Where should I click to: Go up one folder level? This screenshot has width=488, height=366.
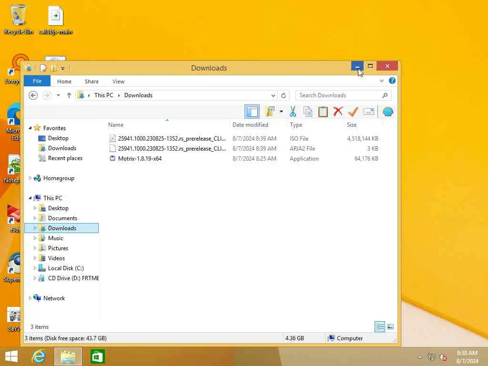[x=69, y=95]
